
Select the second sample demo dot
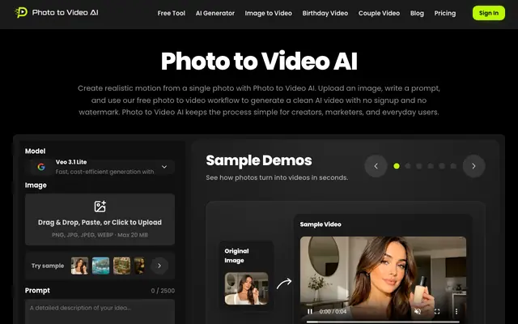(408, 166)
